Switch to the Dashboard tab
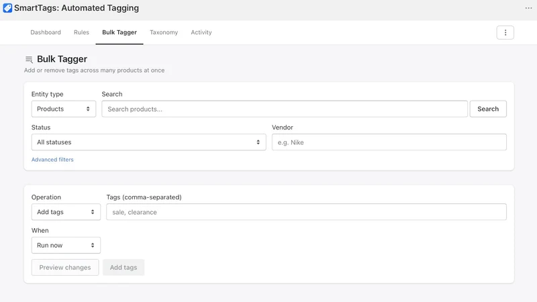This screenshot has width=537, height=302. (46, 32)
